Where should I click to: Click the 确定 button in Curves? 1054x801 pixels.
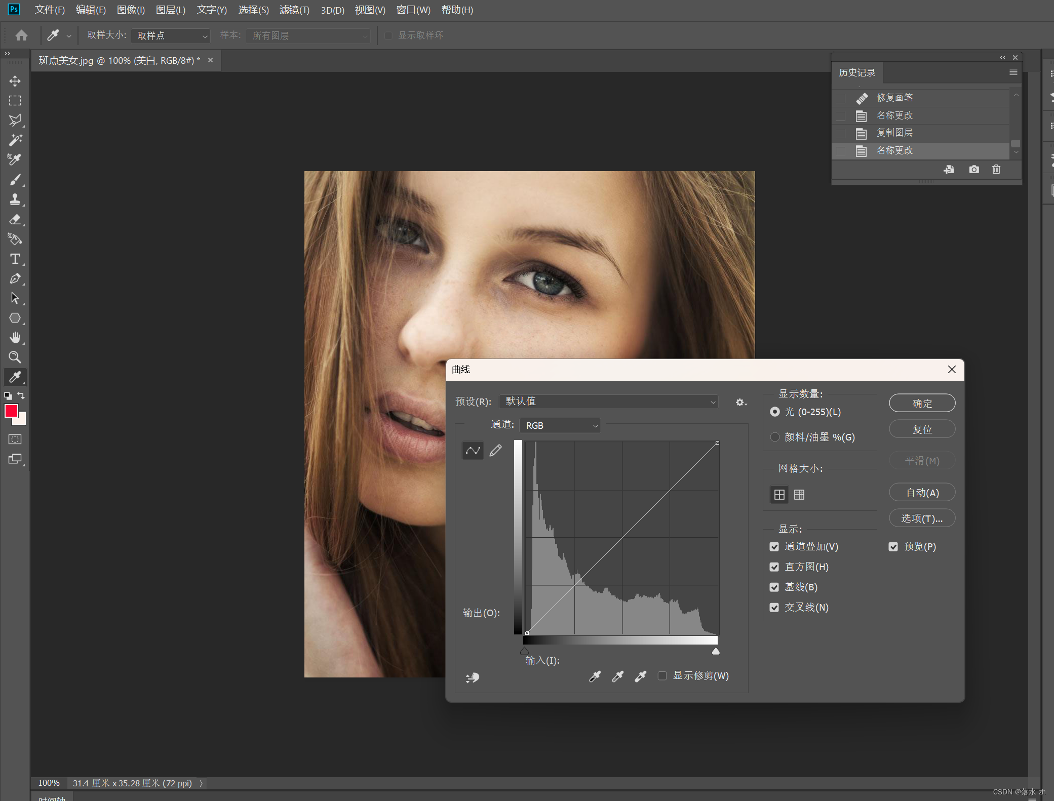point(922,403)
